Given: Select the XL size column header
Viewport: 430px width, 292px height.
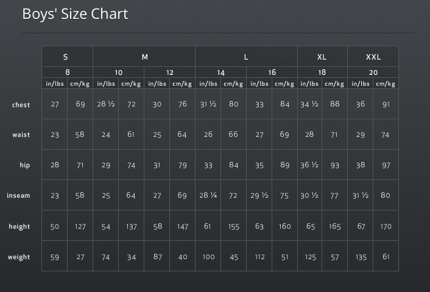Looking at the screenshot, I should coord(322,57).
